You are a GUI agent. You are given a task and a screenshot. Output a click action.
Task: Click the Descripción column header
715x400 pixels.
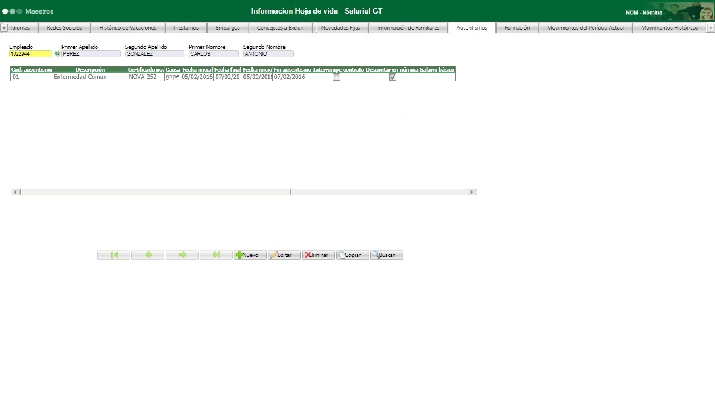click(x=90, y=69)
